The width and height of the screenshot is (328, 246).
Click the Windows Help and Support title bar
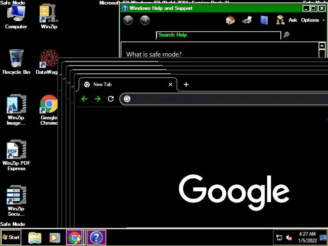(211, 8)
